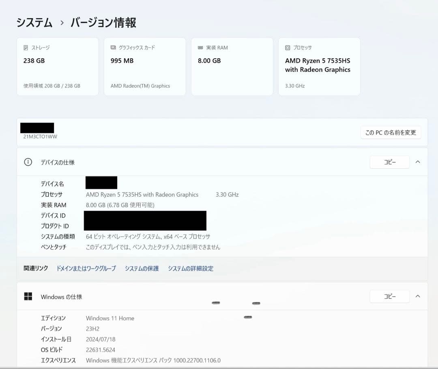Image resolution: width=438 pixels, height=369 pixels.
Task: Select the AMD Radeon Graphics card panel
Action: pos(144,66)
